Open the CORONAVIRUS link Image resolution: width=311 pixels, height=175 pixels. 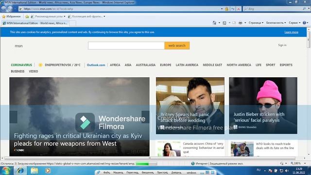click(21, 65)
